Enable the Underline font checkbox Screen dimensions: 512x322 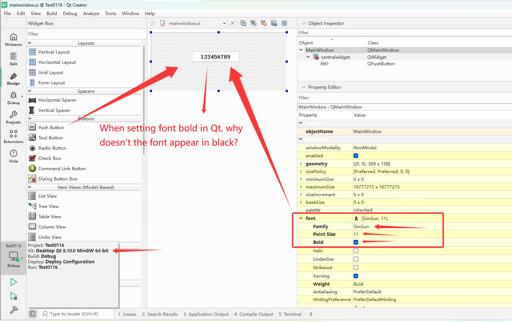click(356, 259)
